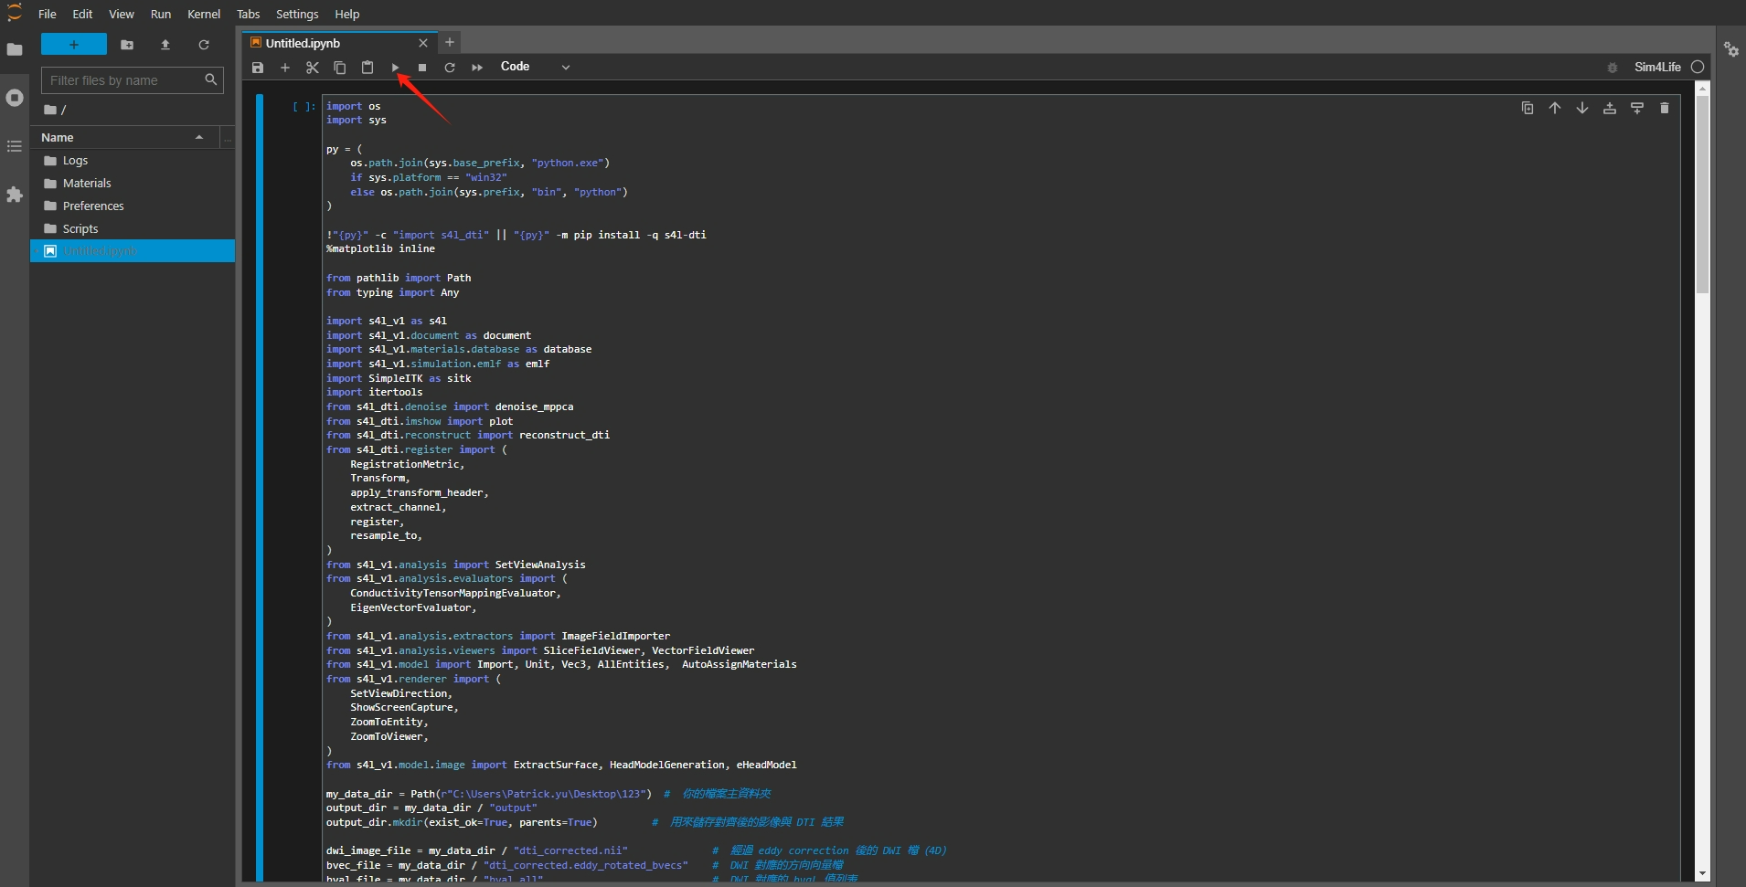The height and width of the screenshot is (887, 1746).
Task: Open the Kernel menu
Action: [203, 14]
